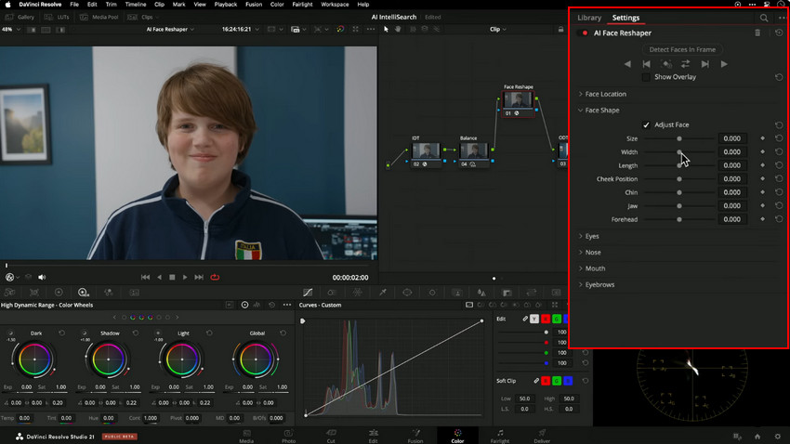790x444 pixels.
Task: Click the Shadow color wheel
Action: (x=109, y=359)
